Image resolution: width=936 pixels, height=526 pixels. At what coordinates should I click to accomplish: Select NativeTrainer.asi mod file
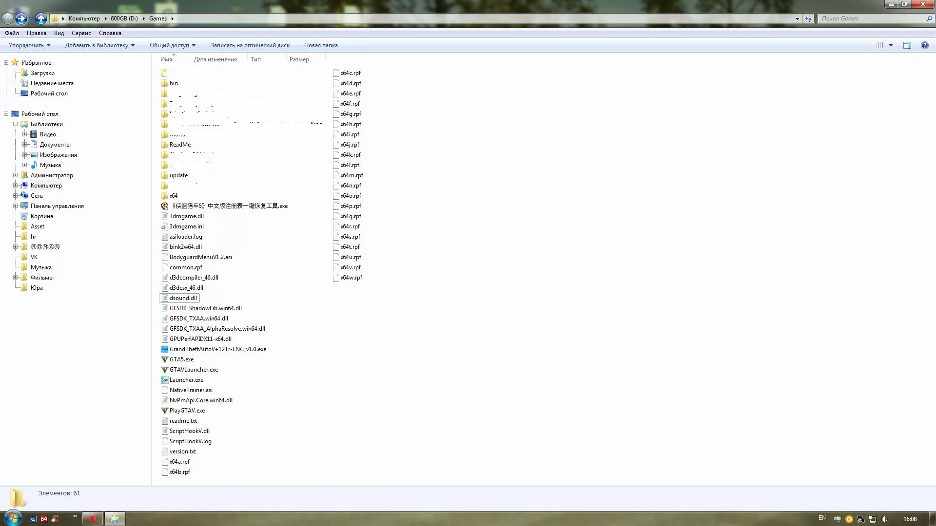[x=190, y=390]
